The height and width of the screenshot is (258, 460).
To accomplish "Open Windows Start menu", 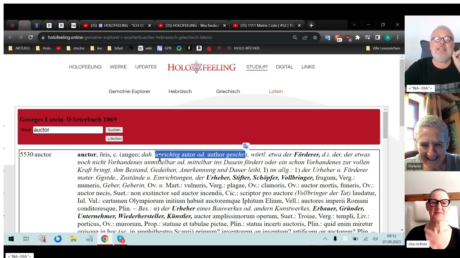I will point(11,239).
